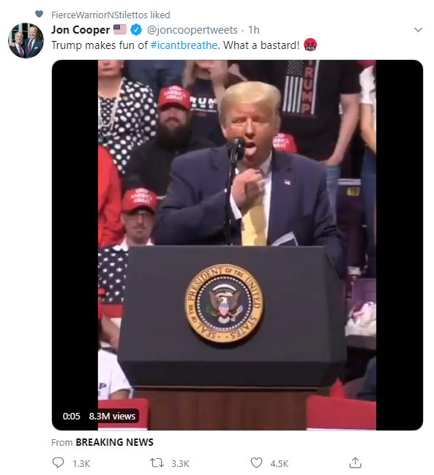Expand the tweet options chevron menu

click(418, 30)
